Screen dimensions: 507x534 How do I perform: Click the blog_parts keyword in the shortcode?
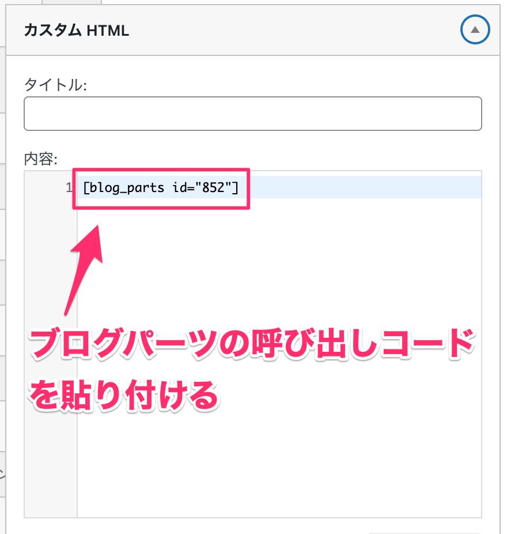(127, 187)
